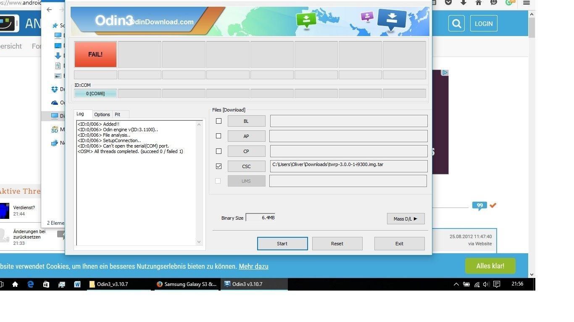The width and height of the screenshot is (574, 322).
Task: Select the Network icon in Explorer sidebar
Action: coord(55,143)
